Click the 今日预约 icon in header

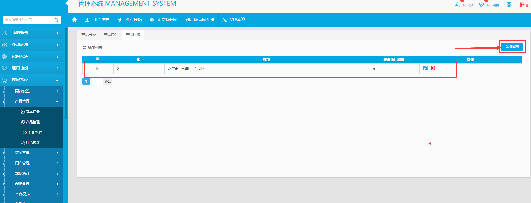[x=457, y=5]
